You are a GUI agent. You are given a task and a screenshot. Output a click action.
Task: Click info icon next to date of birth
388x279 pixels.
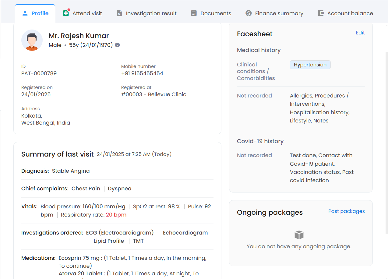click(117, 45)
